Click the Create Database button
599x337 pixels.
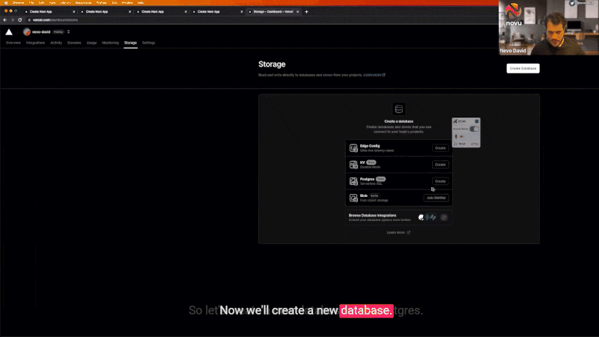(523, 68)
